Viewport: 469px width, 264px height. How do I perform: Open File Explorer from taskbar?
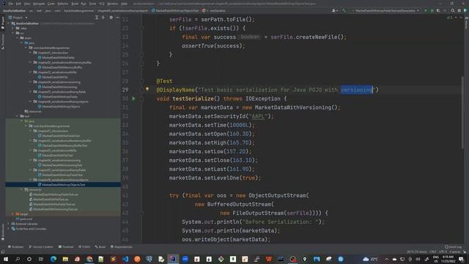click(x=65, y=259)
